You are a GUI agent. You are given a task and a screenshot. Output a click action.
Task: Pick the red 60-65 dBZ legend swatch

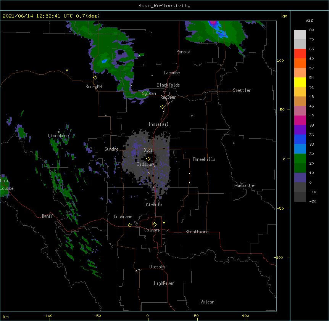300,54
